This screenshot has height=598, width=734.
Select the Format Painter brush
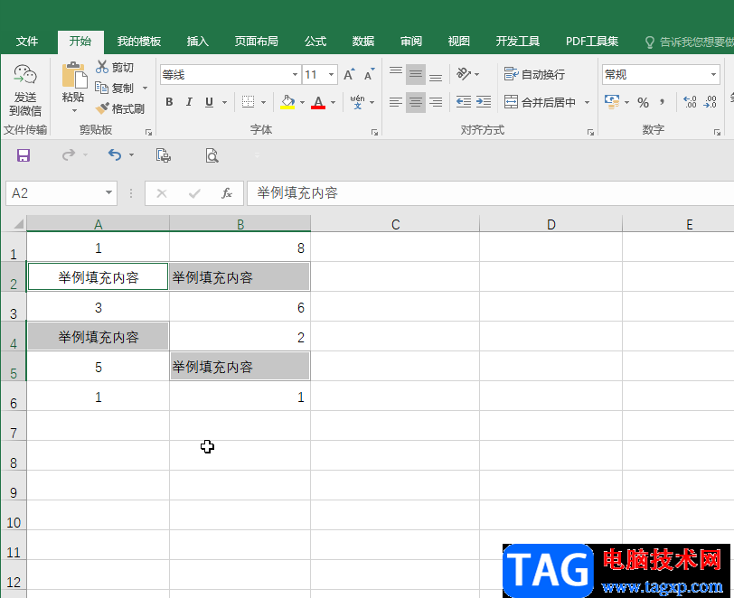(101, 108)
